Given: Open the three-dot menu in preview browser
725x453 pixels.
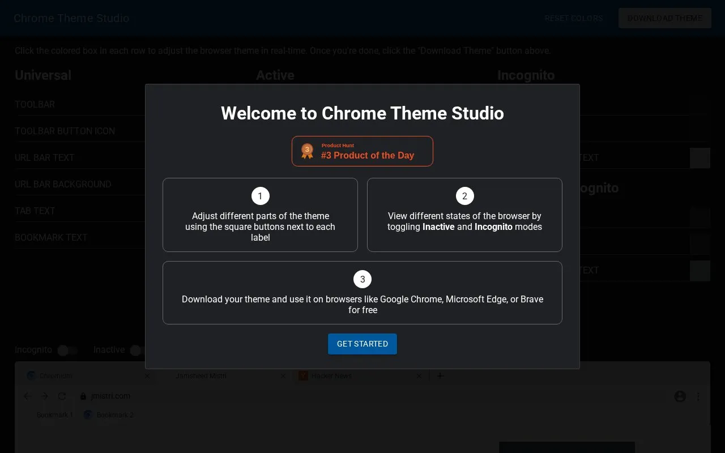Looking at the screenshot, I should tap(698, 396).
